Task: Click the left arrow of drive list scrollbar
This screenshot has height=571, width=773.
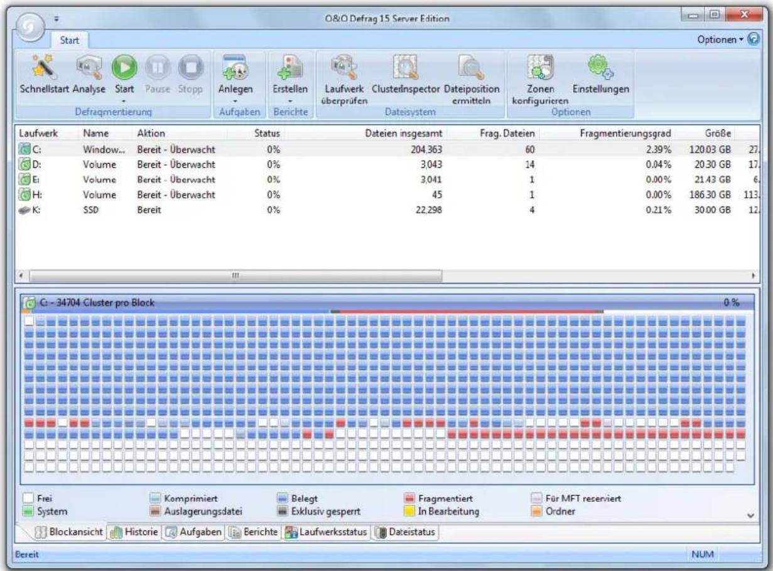Action: point(21,276)
